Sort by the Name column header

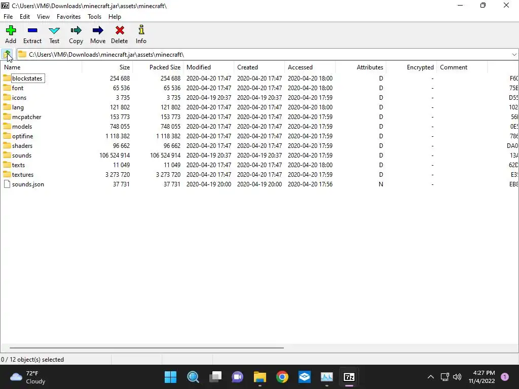[41, 67]
